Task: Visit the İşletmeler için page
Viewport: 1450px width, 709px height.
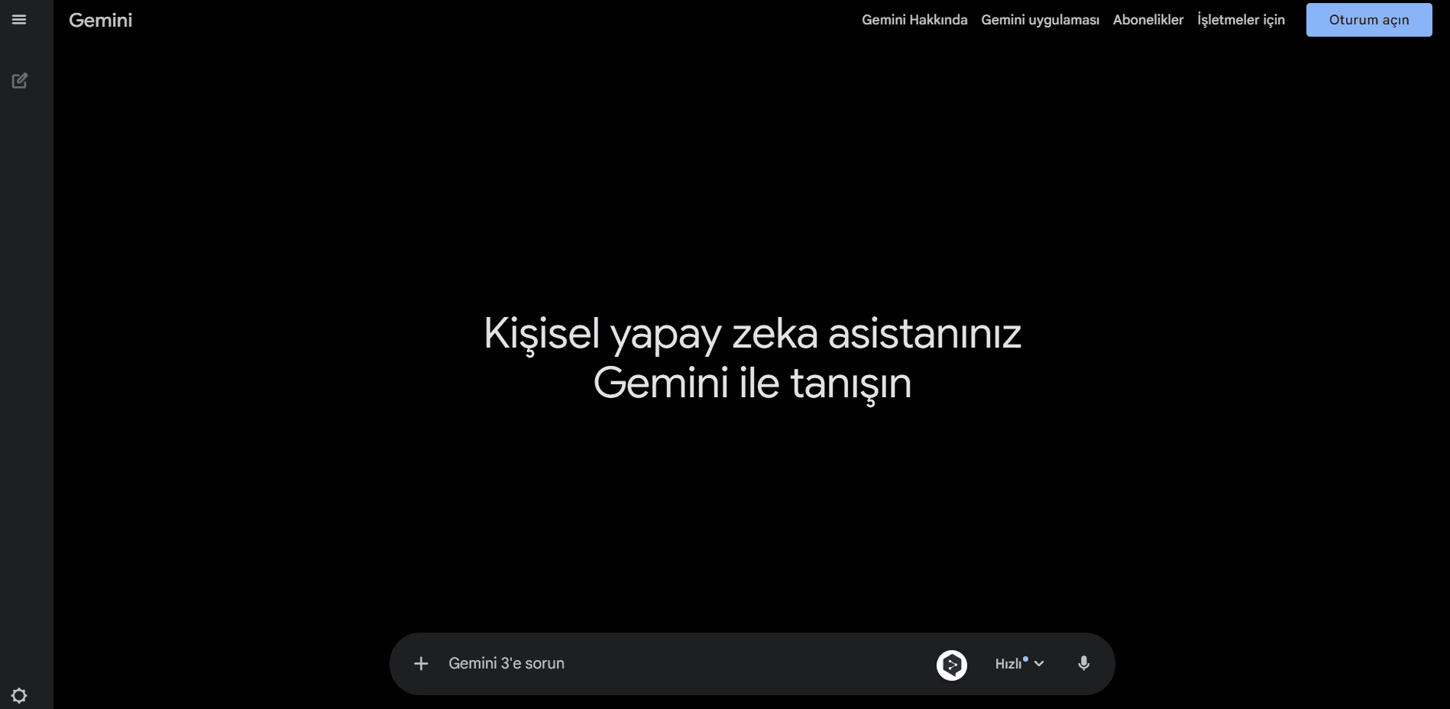Action: (x=1241, y=20)
